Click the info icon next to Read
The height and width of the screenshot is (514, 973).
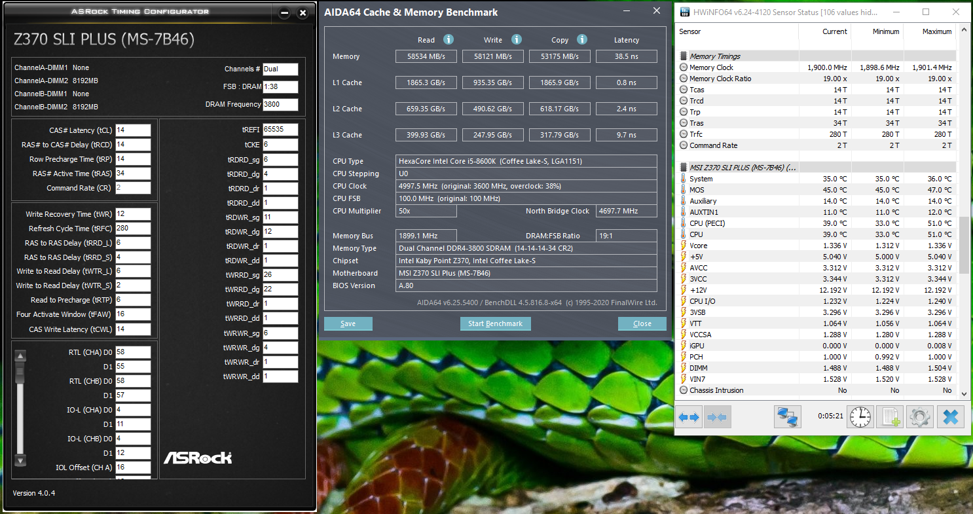pyautogui.click(x=449, y=39)
